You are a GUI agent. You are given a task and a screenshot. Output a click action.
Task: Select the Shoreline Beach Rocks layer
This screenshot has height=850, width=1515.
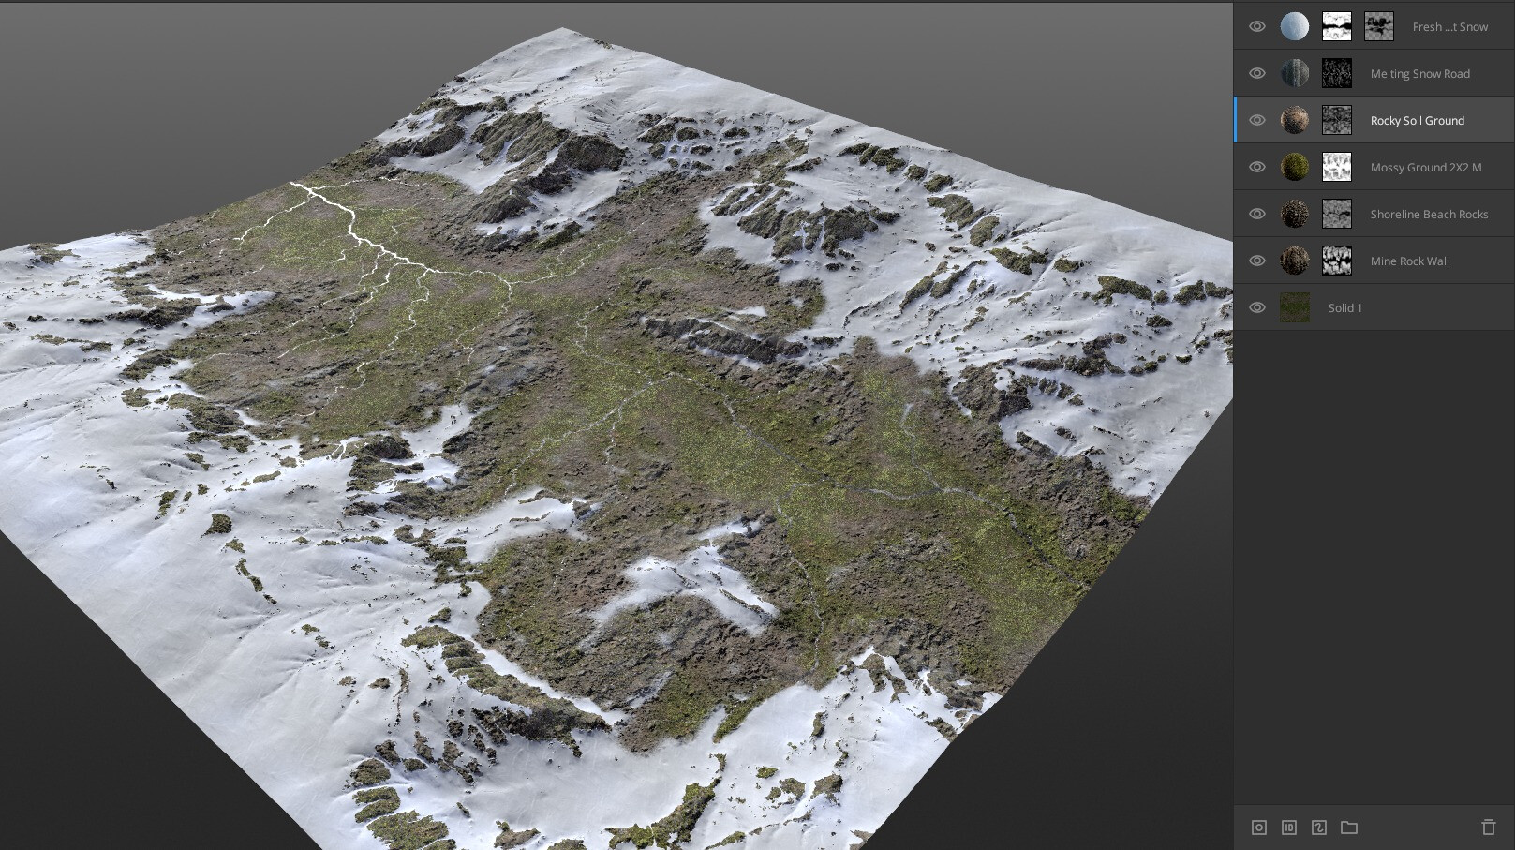click(1430, 214)
